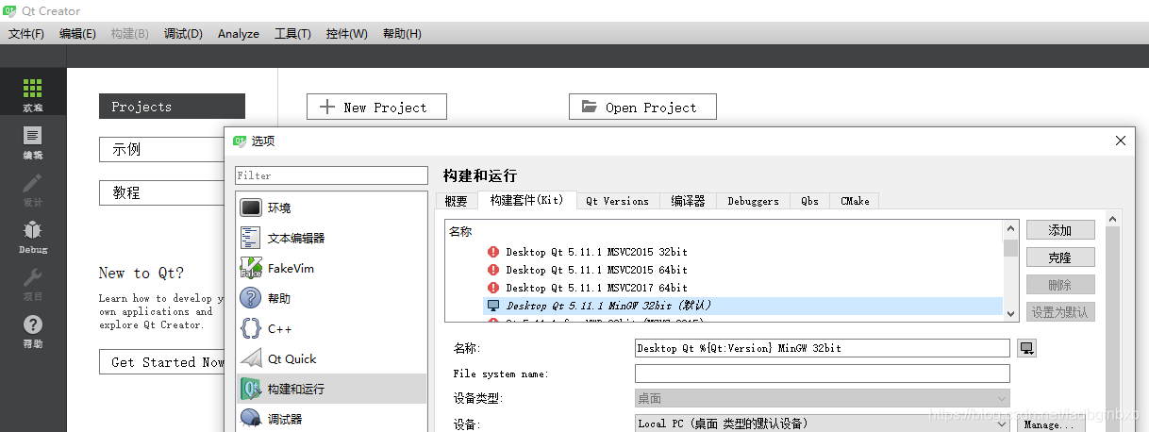Click the Get Started Now button

click(161, 362)
